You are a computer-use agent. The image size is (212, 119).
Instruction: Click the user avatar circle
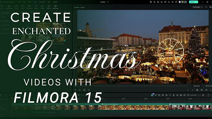tap(180, 2)
